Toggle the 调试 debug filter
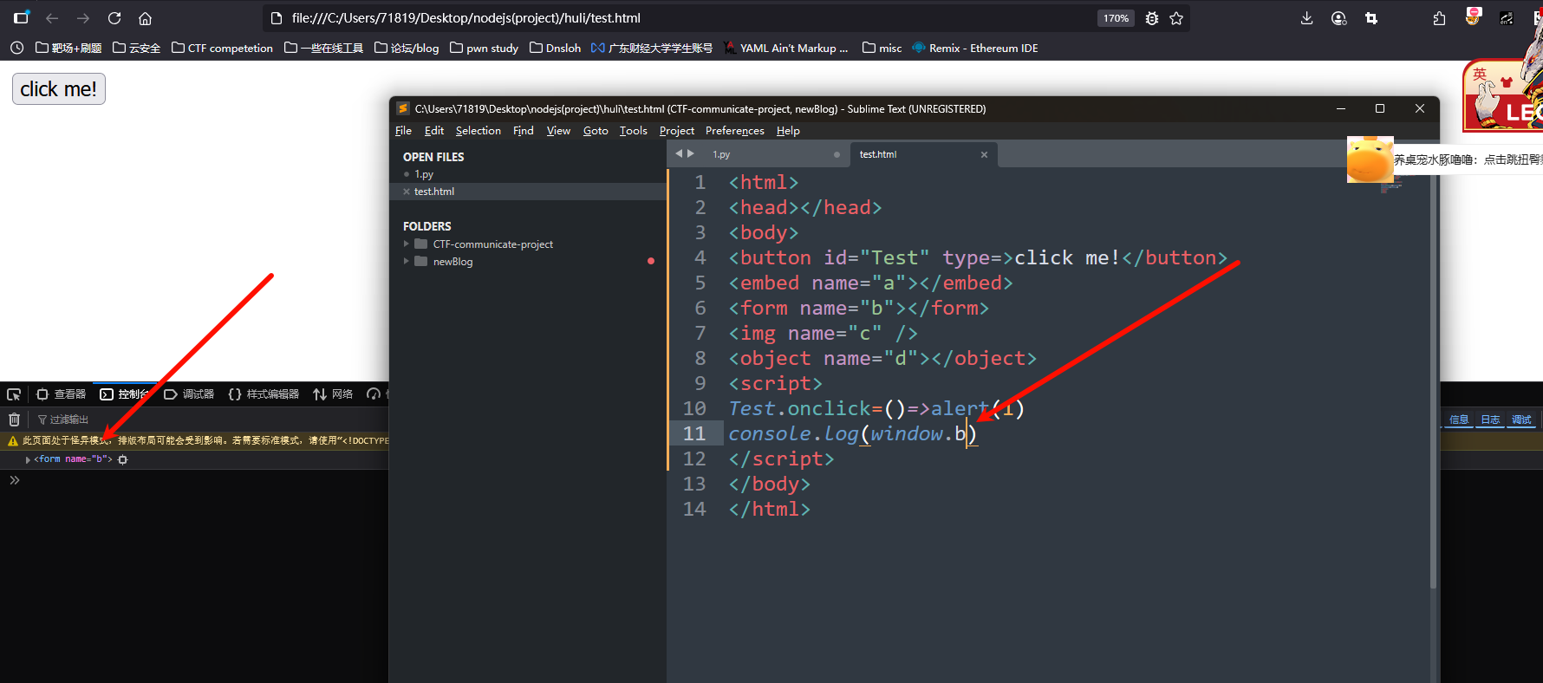The height and width of the screenshot is (683, 1543). (1521, 420)
